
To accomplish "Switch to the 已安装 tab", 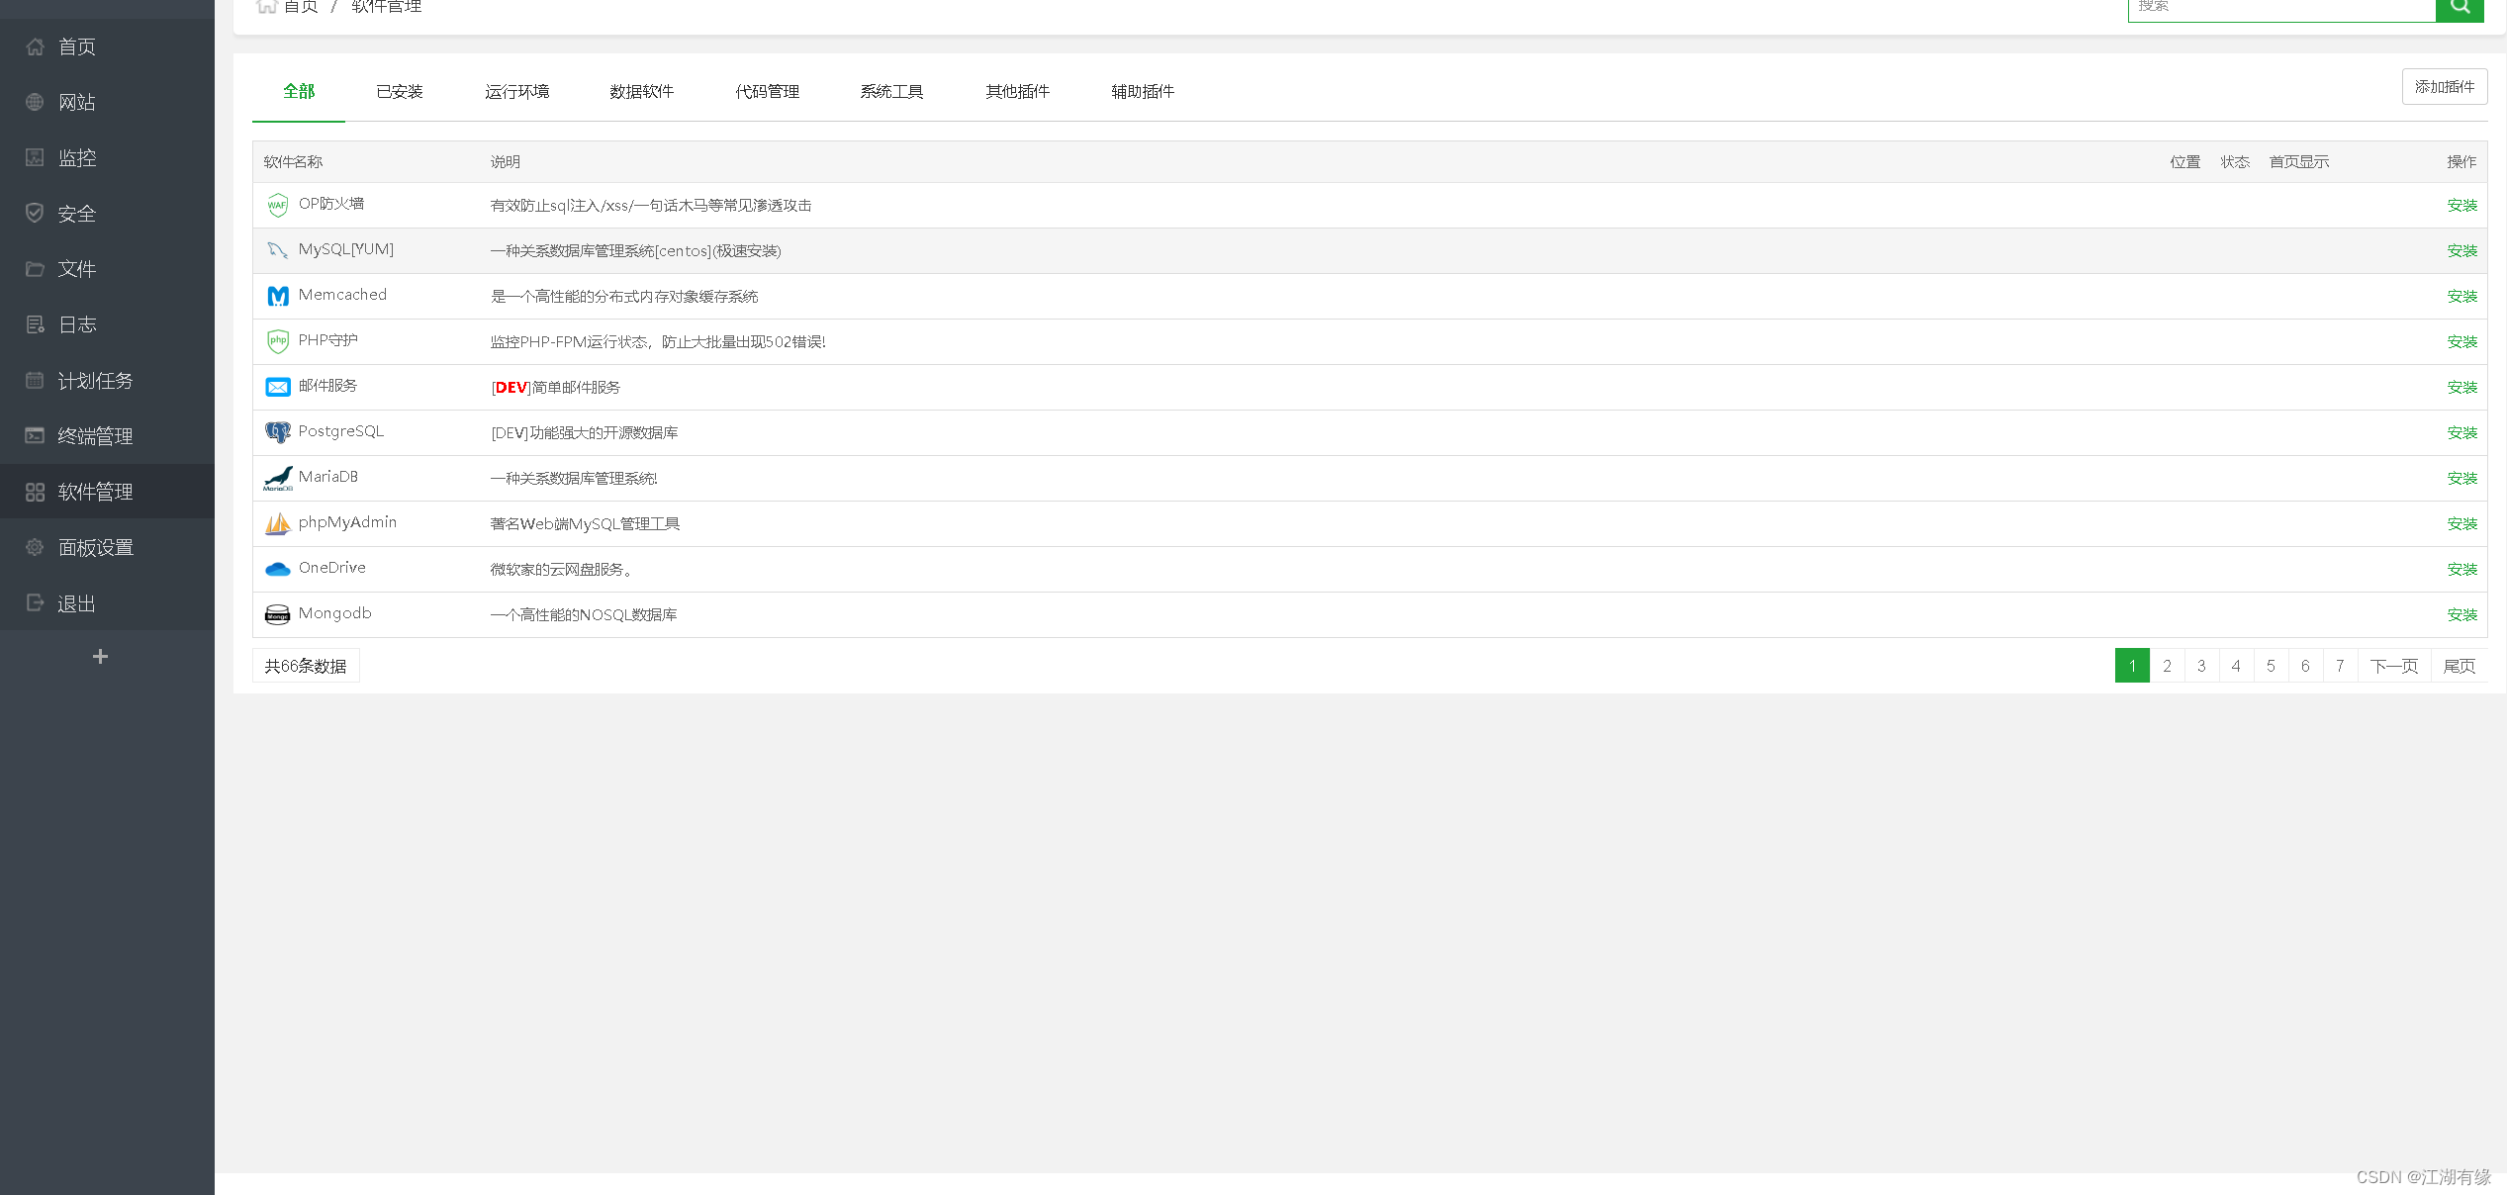I will point(400,91).
